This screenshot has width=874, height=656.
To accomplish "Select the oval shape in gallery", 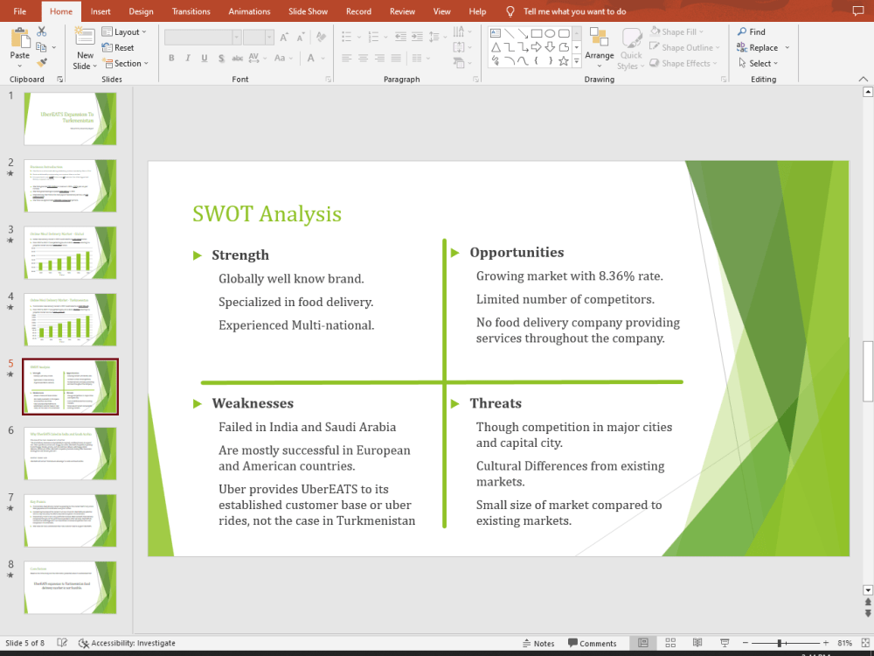I will point(550,33).
